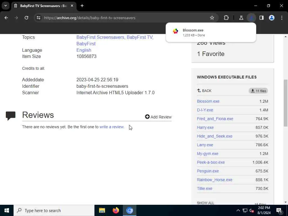
Task: Bookmark this page with the star icon
Action: [x=212, y=18]
